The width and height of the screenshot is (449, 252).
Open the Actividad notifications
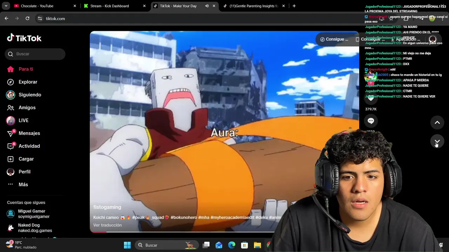(23, 146)
